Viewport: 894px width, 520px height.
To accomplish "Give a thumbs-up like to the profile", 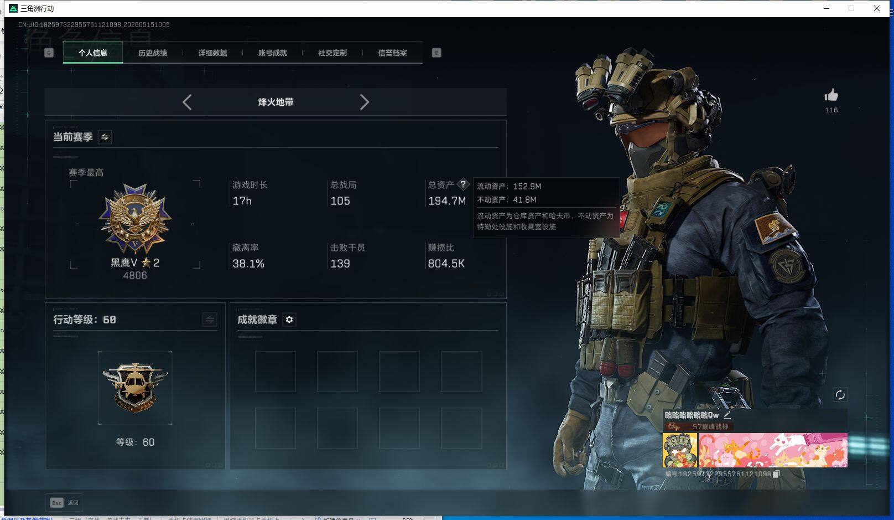I will click(x=831, y=95).
